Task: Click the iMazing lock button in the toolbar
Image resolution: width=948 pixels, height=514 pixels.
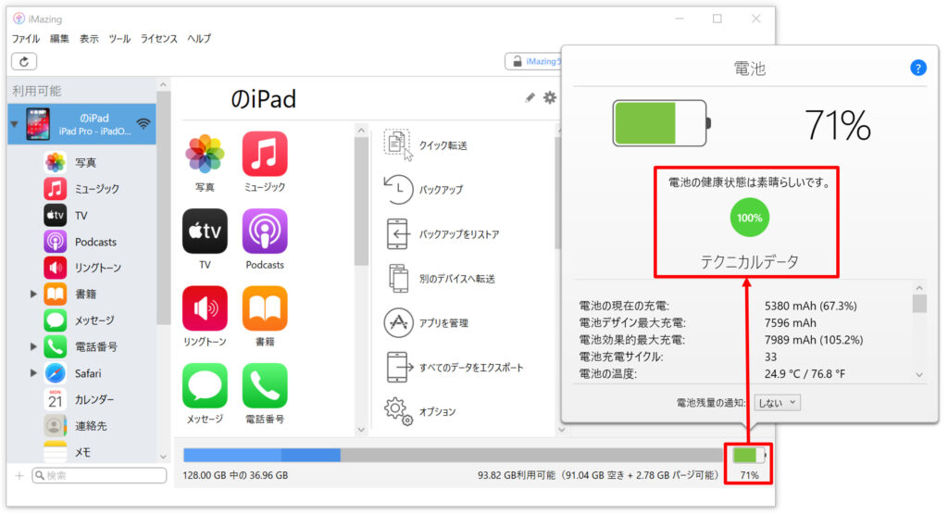Action: click(534, 61)
